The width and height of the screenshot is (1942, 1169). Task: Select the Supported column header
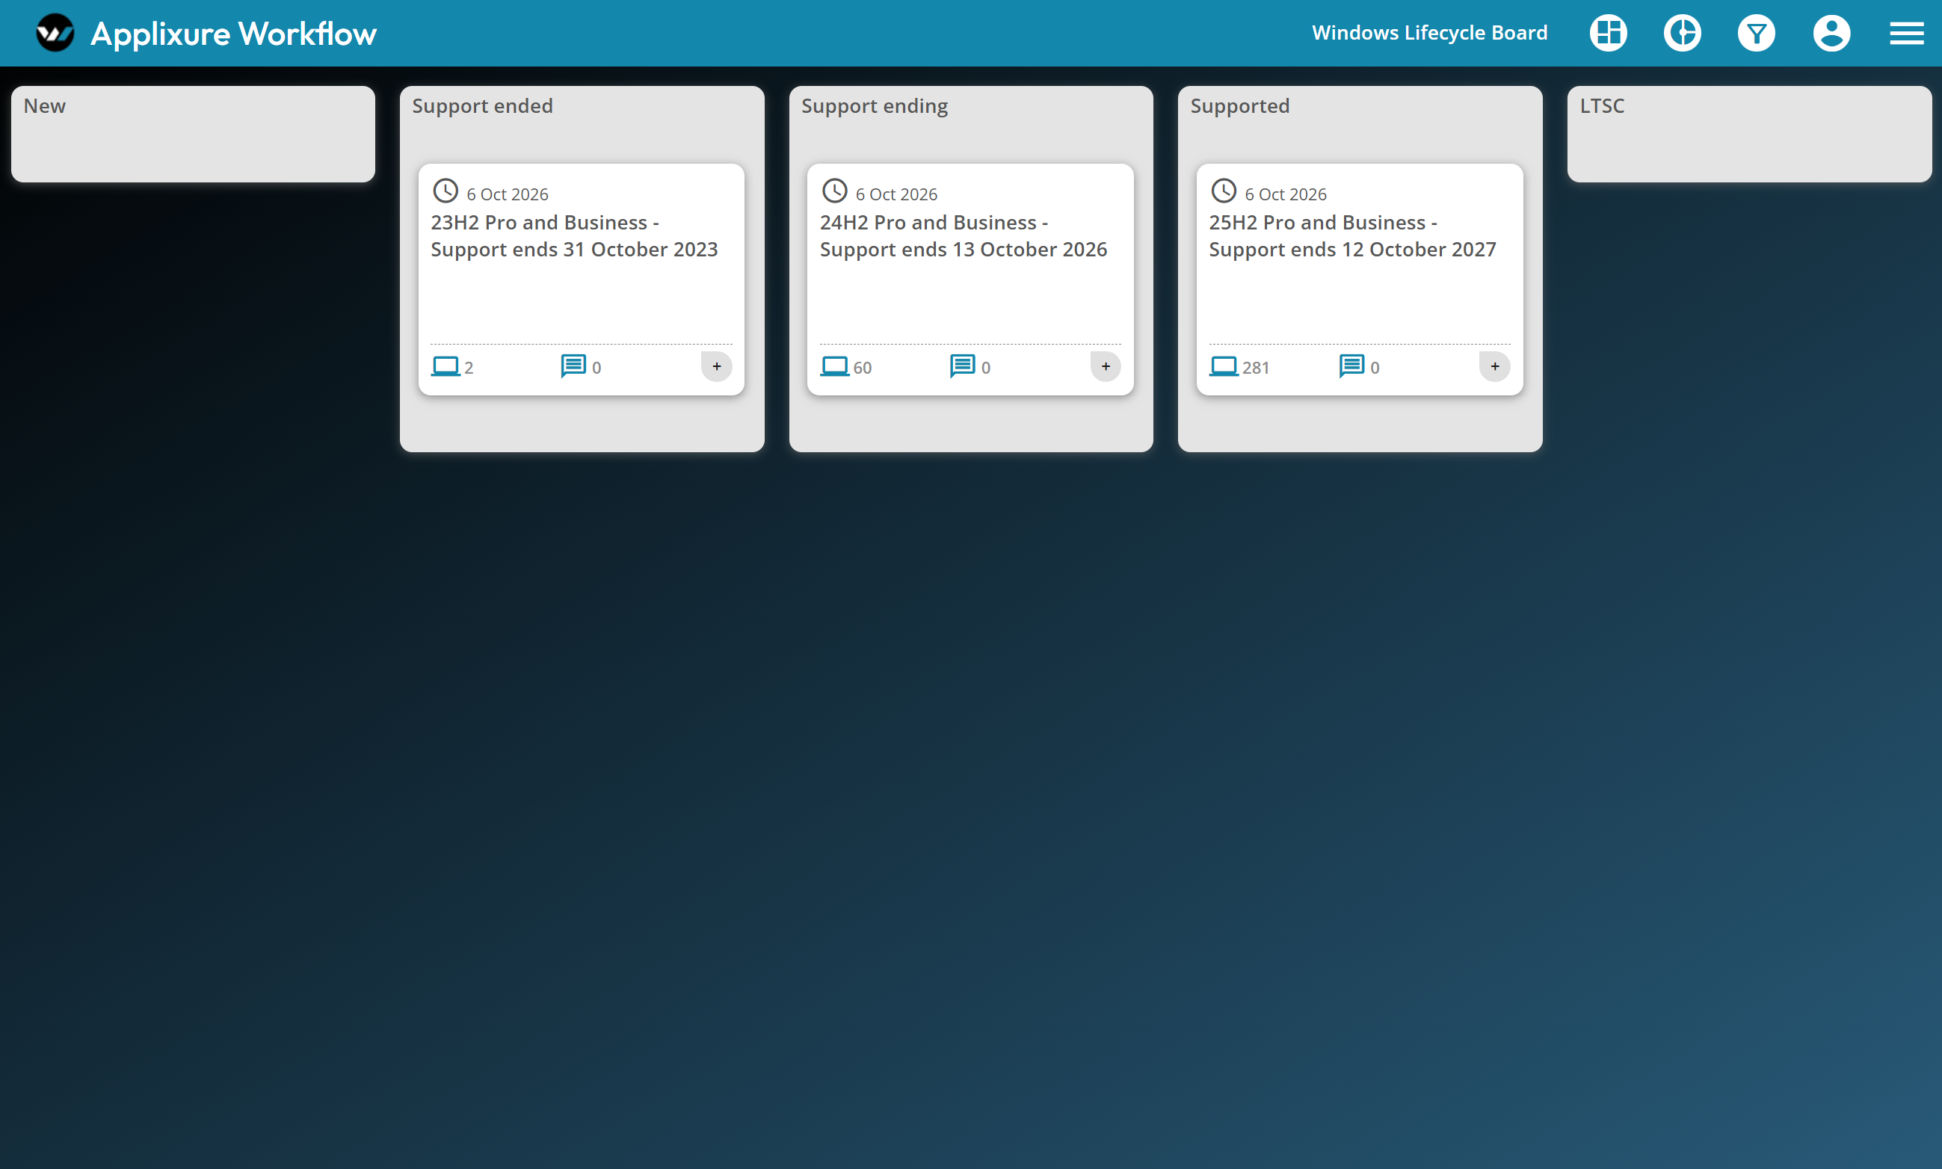pos(1240,106)
